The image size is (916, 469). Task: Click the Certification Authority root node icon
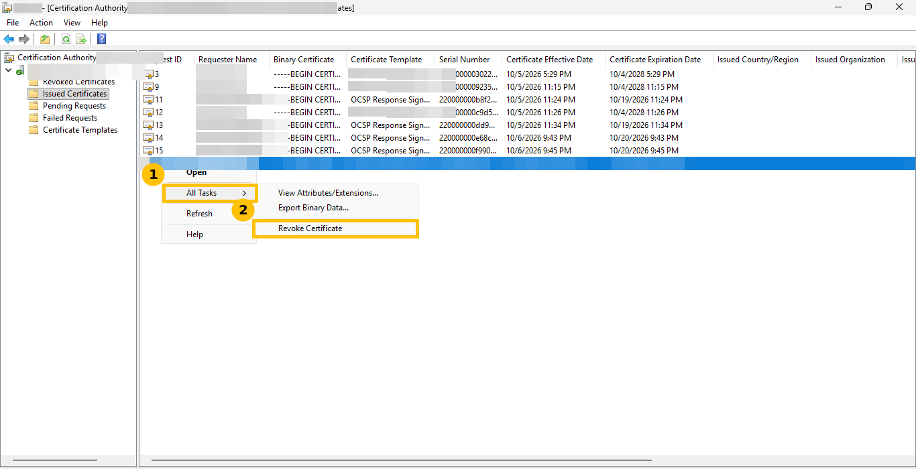point(9,58)
